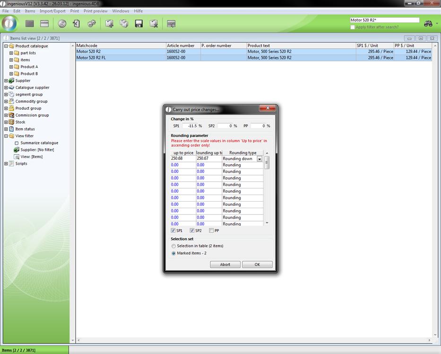Image resolution: width=441 pixels, height=354 pixels.
Task: Open the Print preview menu
Action: coord(95,11)
